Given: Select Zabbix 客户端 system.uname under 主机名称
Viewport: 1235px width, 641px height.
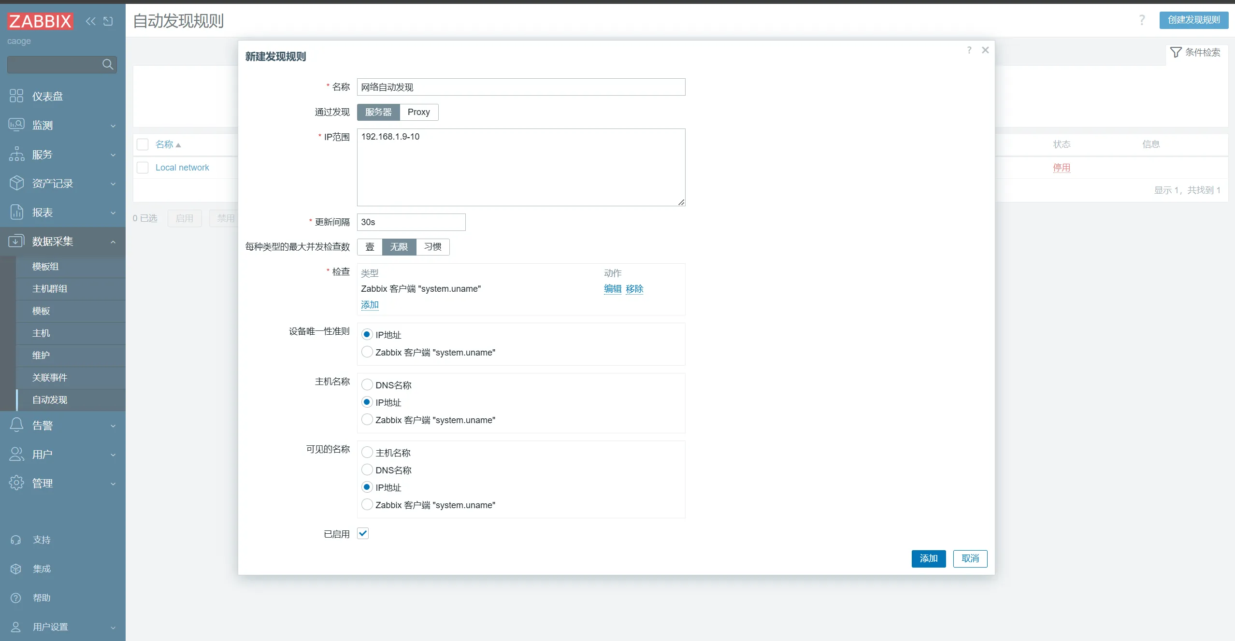Looking at the screenshot, I should pyautogui.click(x=367, y=419).
